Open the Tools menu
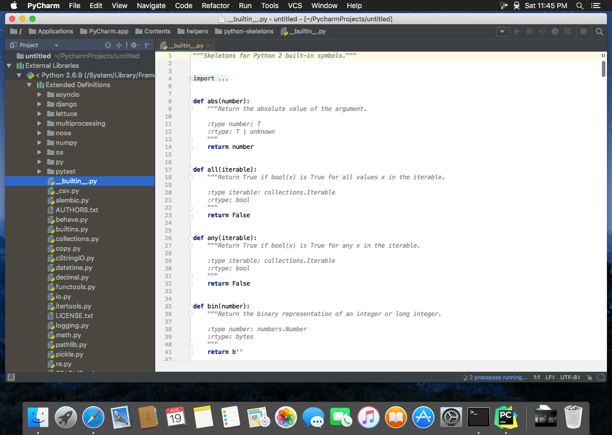The image size is (612, 435). tap(270, 6)
